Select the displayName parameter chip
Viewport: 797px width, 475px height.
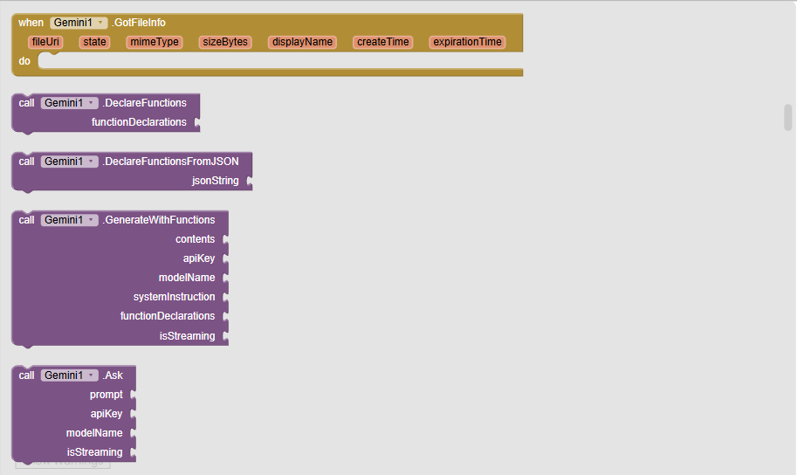(302, 42)
